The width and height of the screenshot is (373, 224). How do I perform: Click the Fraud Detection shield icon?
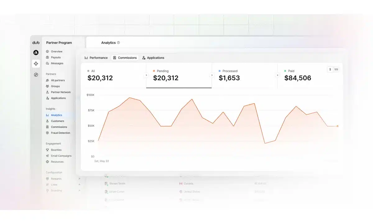point(47,133)
